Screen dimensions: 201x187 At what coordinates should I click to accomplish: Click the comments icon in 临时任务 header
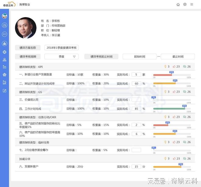click(185, 142)
